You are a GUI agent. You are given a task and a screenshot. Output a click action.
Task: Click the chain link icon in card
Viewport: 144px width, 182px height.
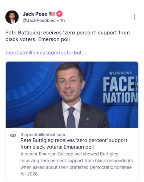pos(13,135)
